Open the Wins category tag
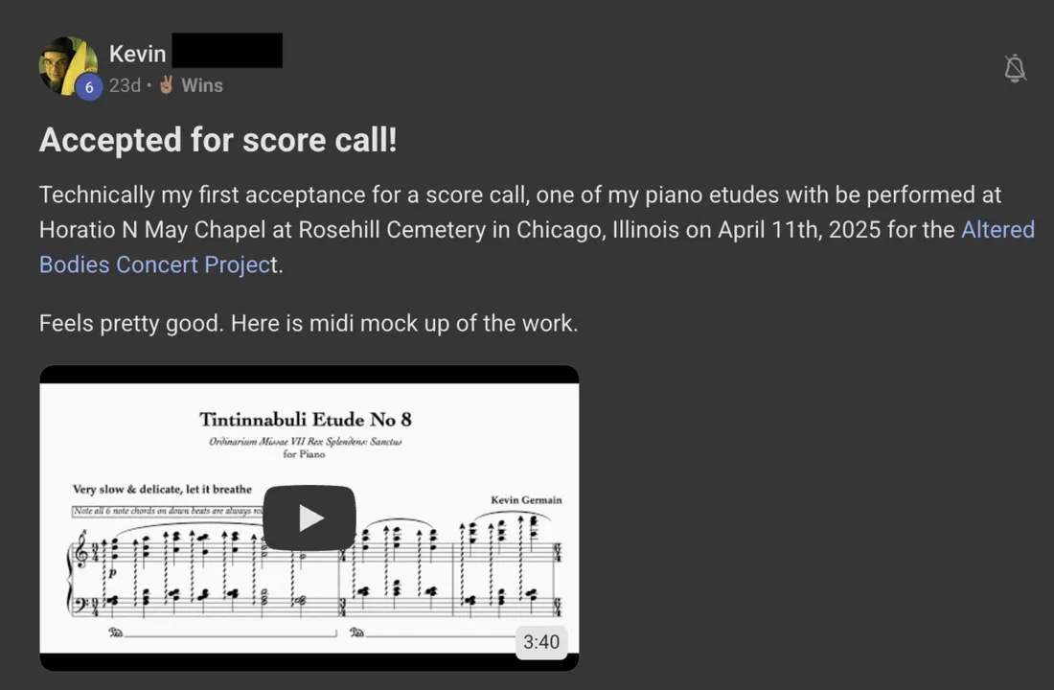Viewport: 1054px width, 690px height. coord(201,85)
